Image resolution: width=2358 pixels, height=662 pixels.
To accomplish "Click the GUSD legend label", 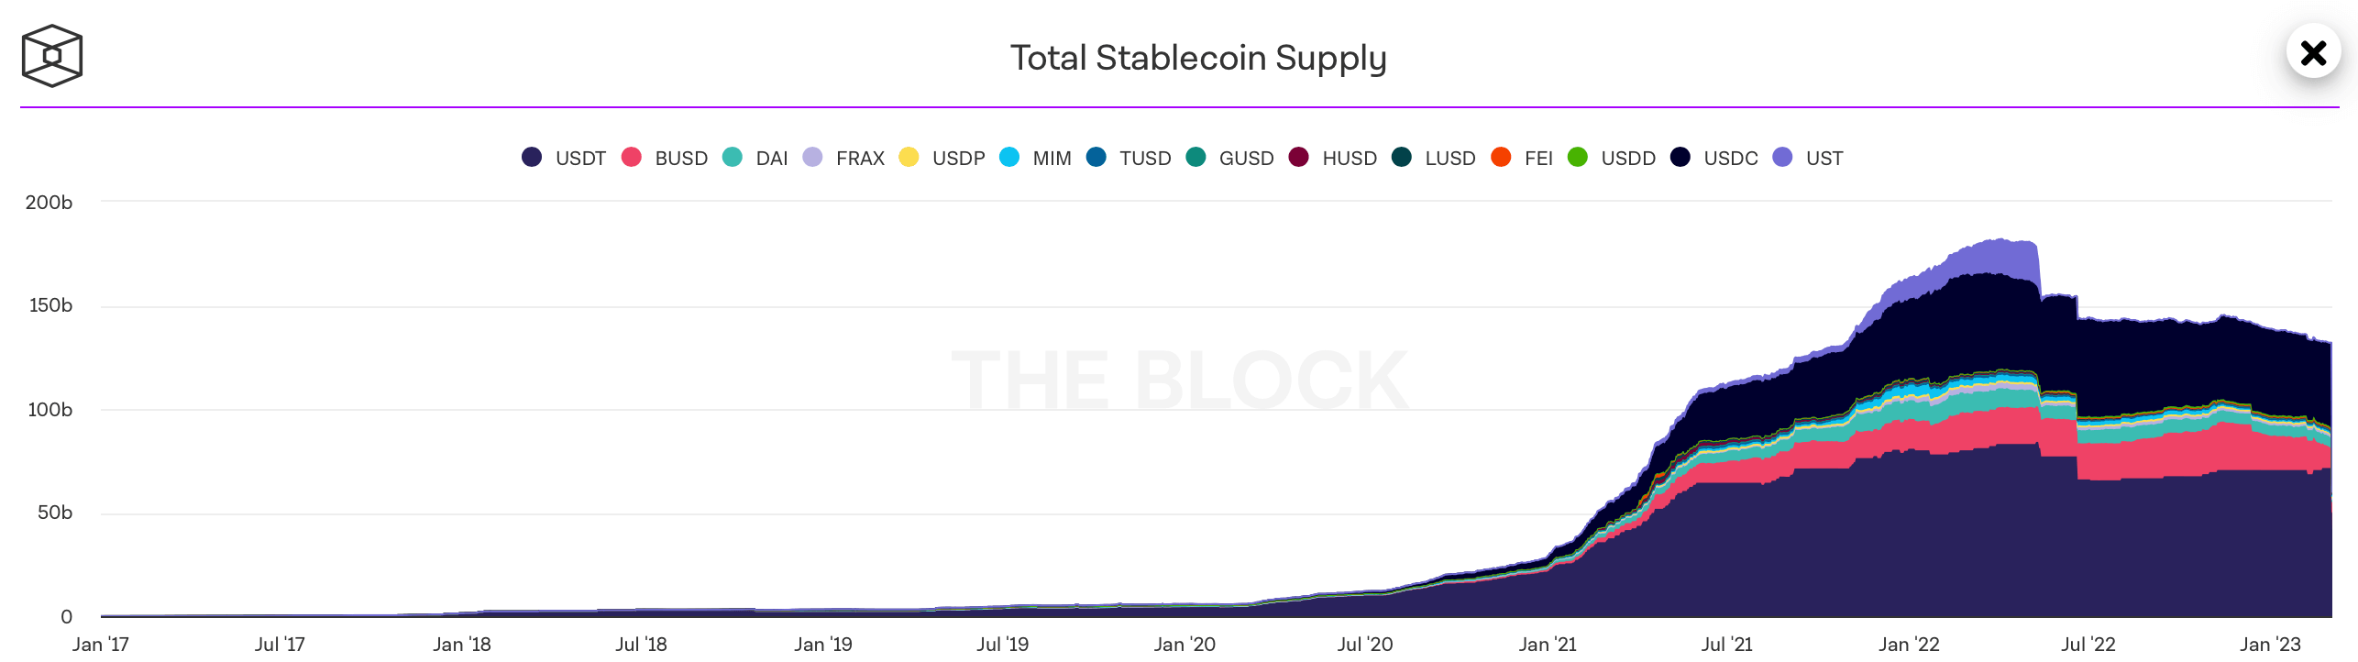I will pyautogui.click(x=1246, y=158).
